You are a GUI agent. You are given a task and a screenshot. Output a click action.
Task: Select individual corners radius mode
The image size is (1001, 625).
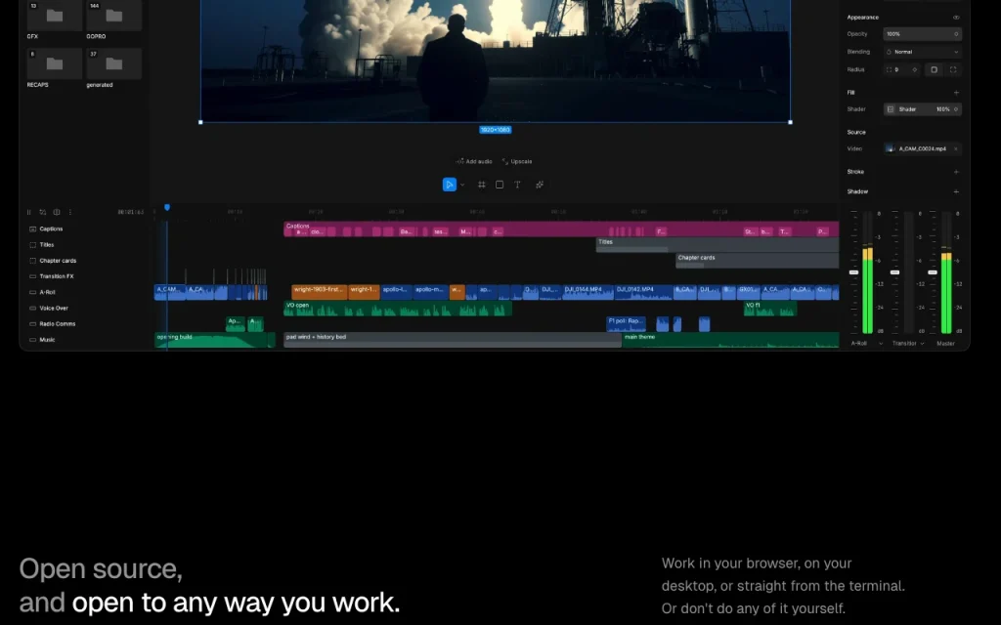pos(953,69)
